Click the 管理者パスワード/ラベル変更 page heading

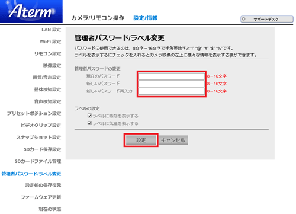[120, 38]
